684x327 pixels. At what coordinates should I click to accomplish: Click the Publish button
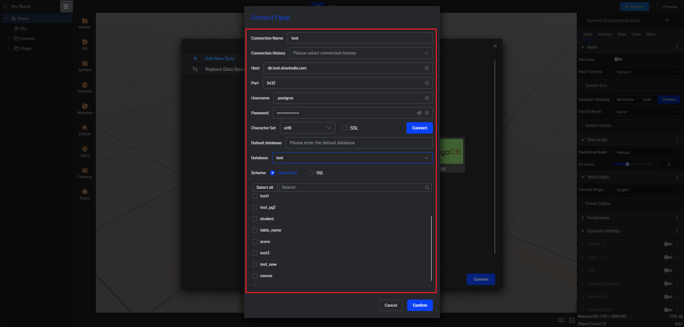(634, 7)
